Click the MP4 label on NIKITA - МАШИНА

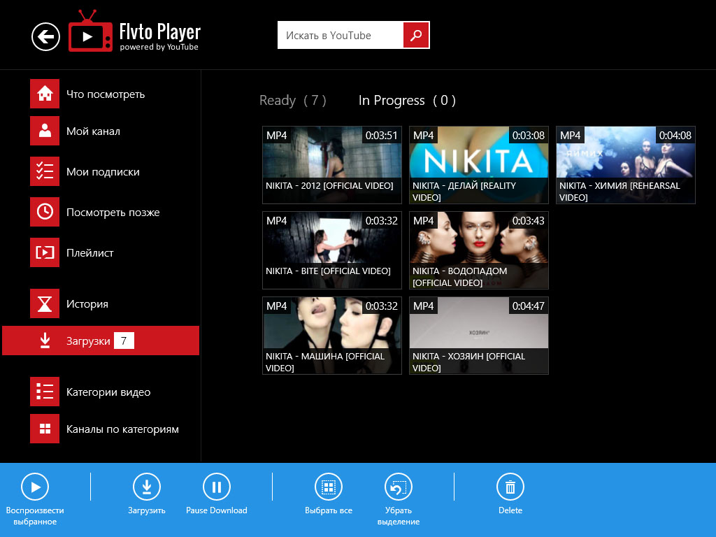[x=277, y=306]
